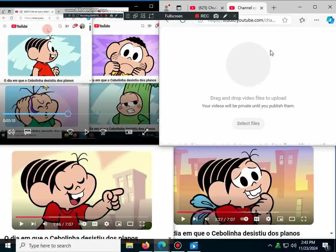Image resolution: width=336 pixels, height=252 pixels.
Task: Open miniplayer in the 1:46 player
Action: 118,224
